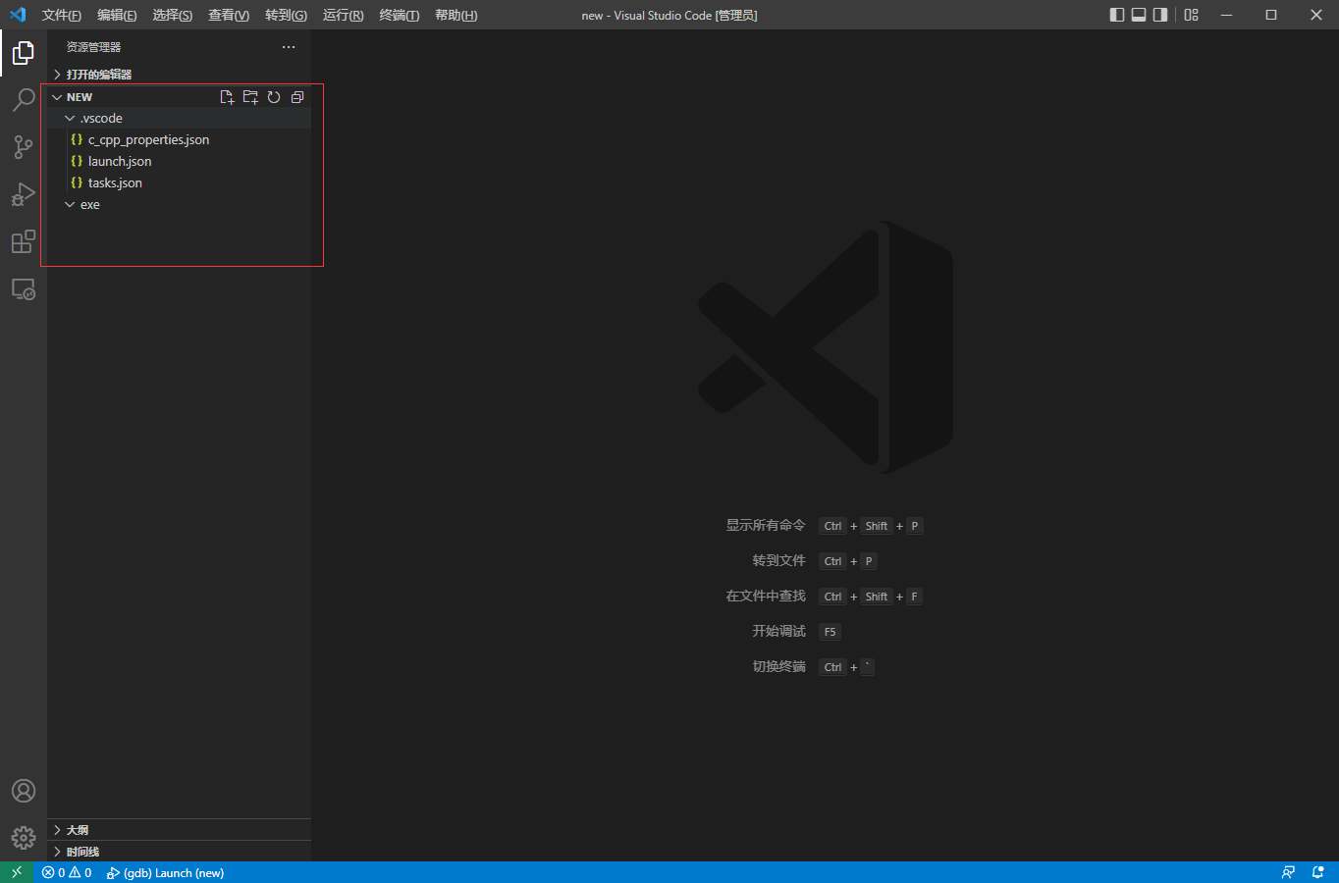The image size is (1339, 883).
Task: Open the Run and Debug view
Action: [24, 194]
